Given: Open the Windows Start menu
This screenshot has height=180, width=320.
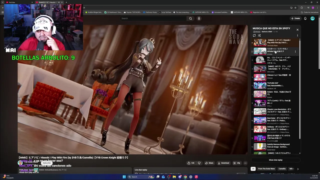Looking at the screenshot, I should coord(124,177).
